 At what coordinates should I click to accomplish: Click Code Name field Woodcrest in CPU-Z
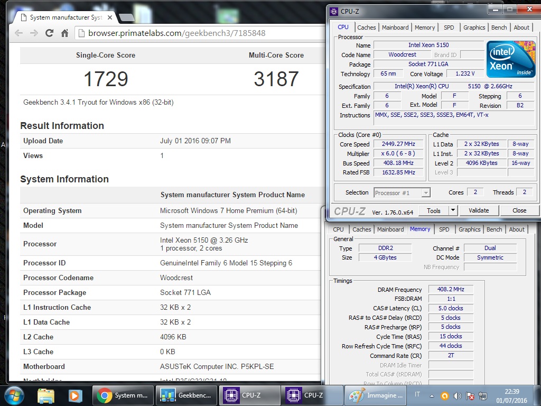coord(402,54)
